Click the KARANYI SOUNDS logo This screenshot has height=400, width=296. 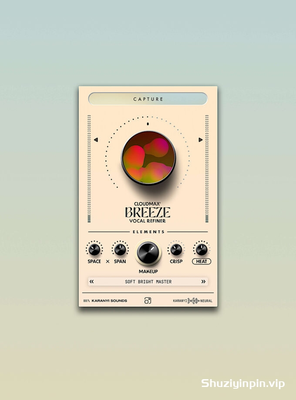[105, 301]
